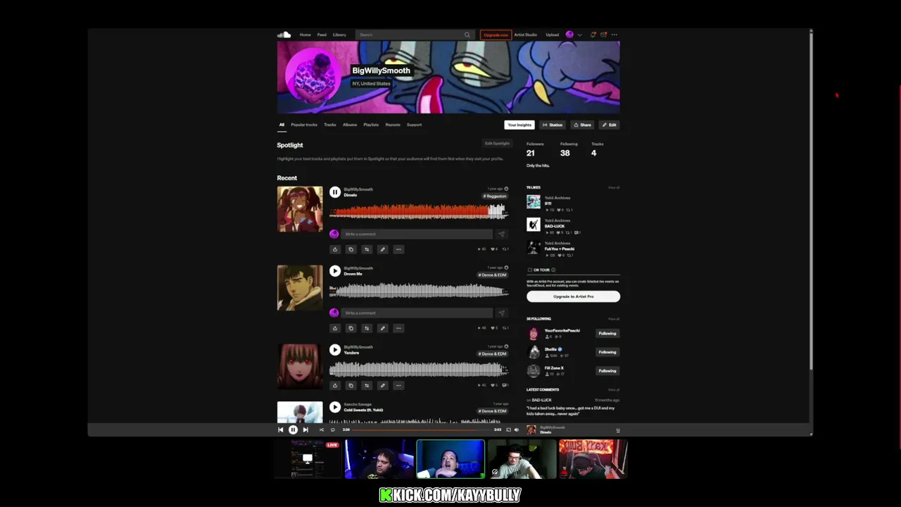Open more options for Yandere track

(x=398, y=386)
